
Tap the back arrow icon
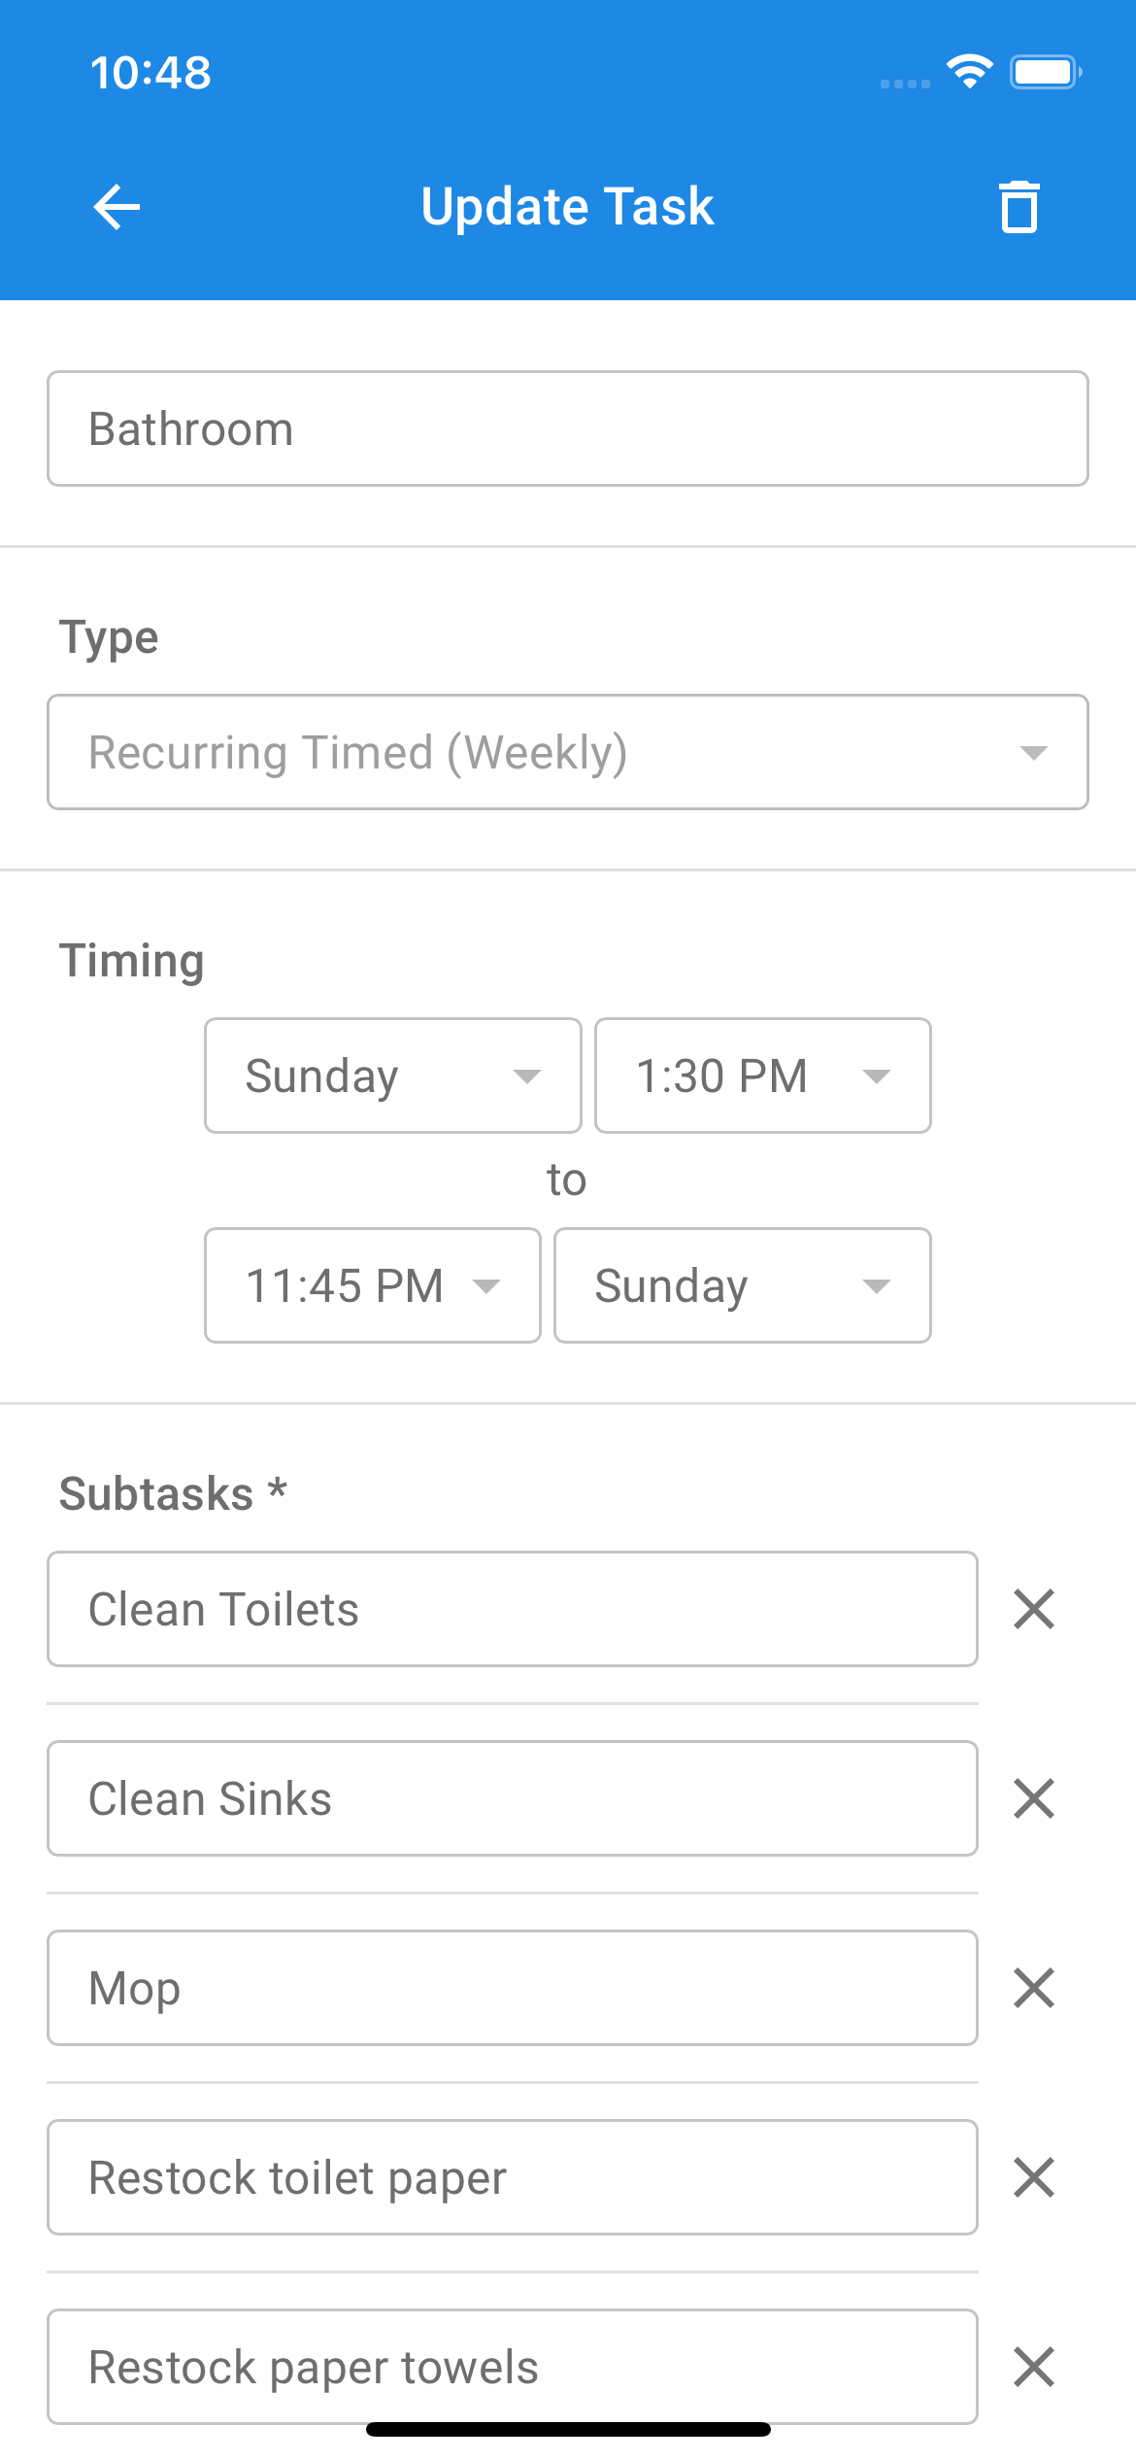[x=117, y=207]
